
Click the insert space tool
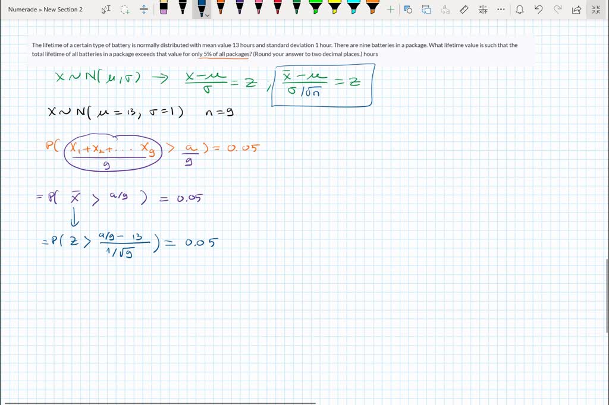tap(143, 9)
